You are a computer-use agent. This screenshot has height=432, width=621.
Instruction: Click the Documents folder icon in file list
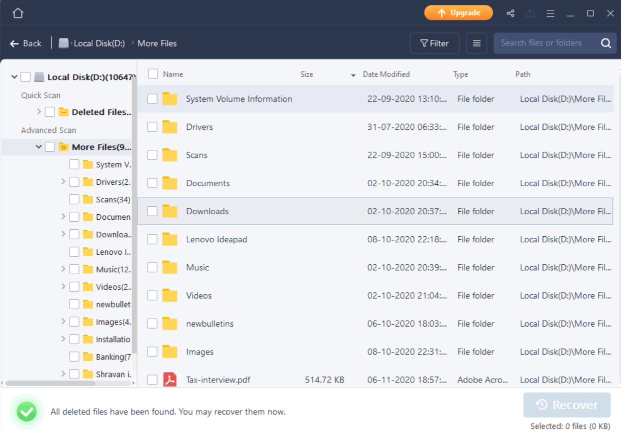point(170,183)
